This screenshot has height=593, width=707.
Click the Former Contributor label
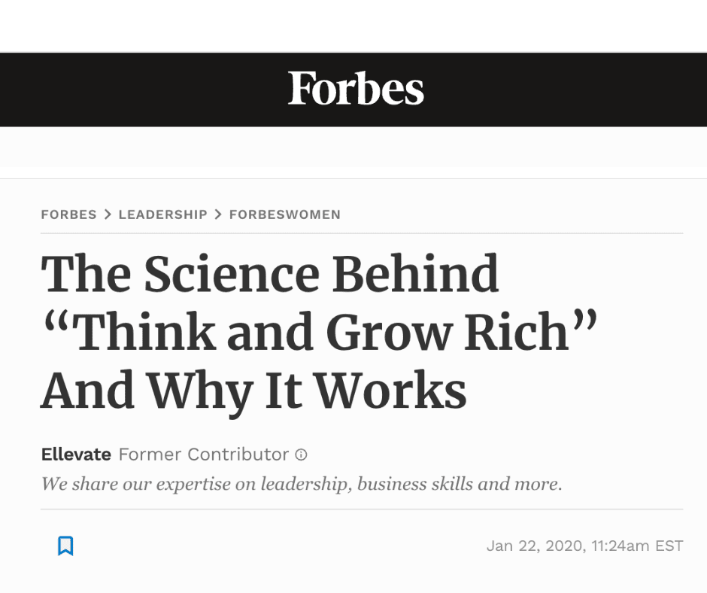tap(204, 455)
